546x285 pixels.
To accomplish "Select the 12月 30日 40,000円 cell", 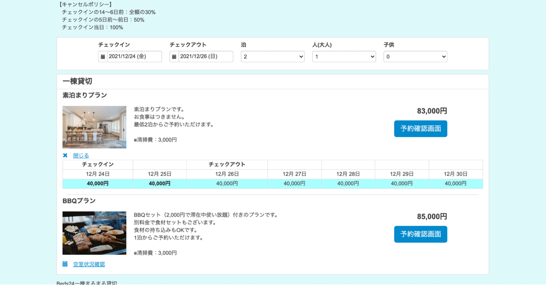I will 455,183.
